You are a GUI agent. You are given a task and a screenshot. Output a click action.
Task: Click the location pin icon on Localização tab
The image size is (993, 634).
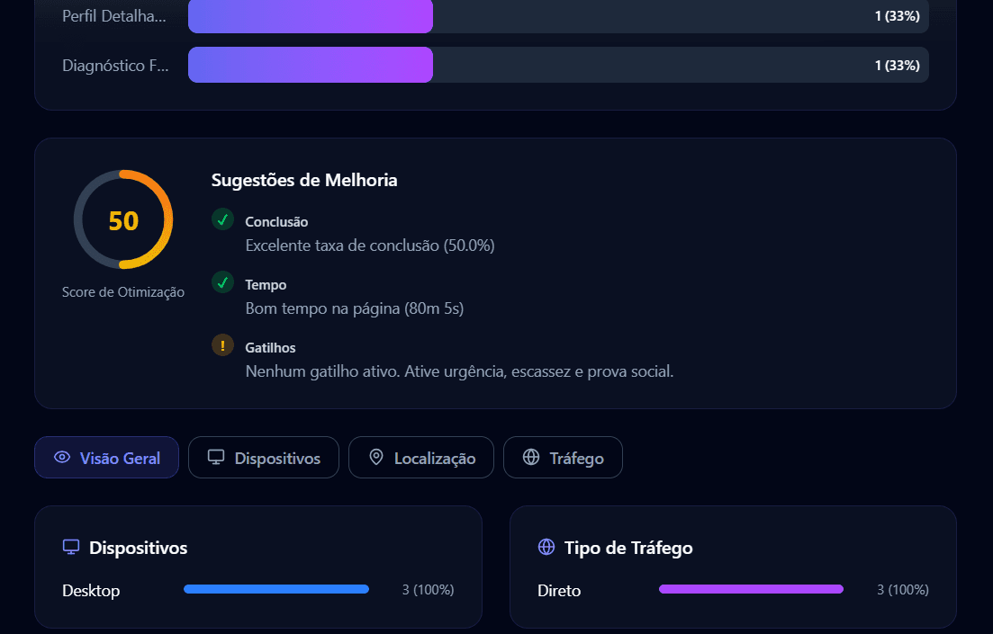pos(376,457)
